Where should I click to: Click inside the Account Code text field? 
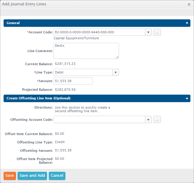99,32
